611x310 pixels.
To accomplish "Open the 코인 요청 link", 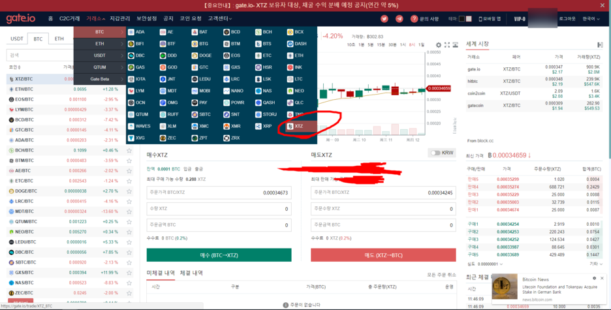I will click(191, 19).
